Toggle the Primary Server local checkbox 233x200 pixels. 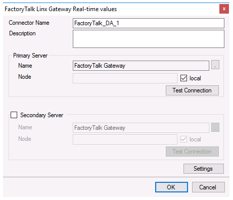(183, 78)
